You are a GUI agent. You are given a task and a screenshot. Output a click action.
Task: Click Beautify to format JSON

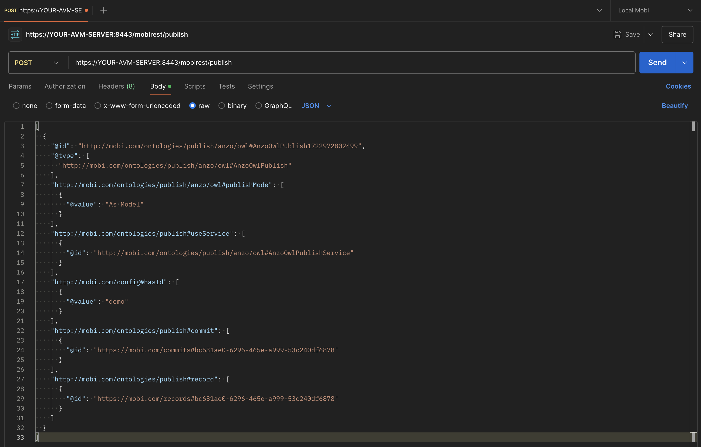click(675, 106)
